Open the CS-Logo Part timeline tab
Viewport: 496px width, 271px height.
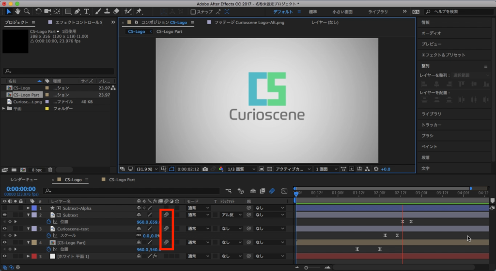pyautogui.click(x=122, y=180)
